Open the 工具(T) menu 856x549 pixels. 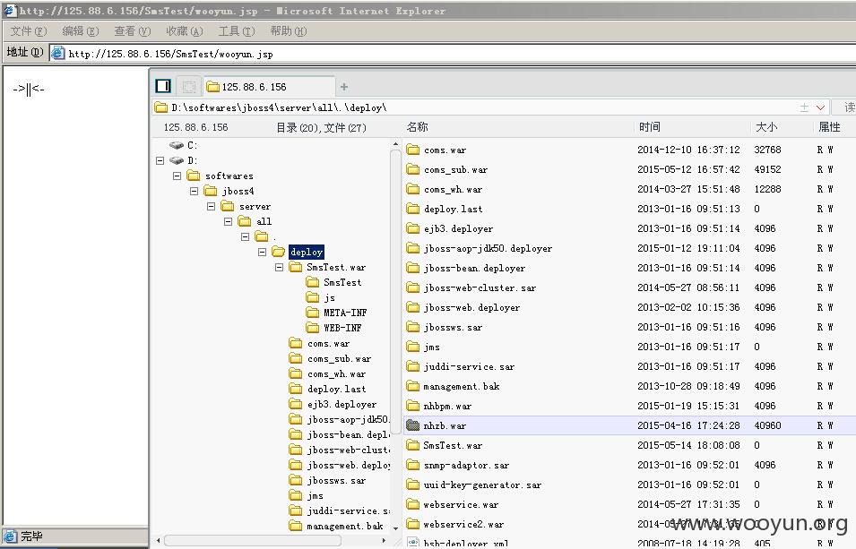tap(237, 31)
